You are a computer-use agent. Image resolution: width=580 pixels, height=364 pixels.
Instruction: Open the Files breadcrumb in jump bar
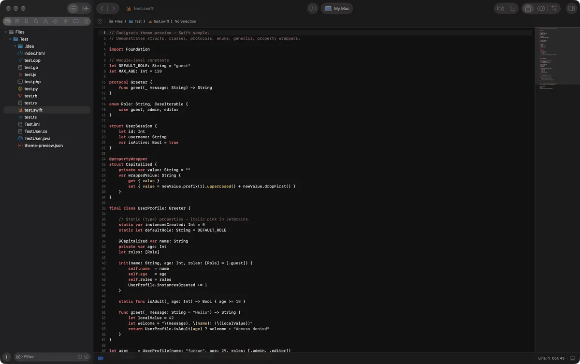pos(115,21)
